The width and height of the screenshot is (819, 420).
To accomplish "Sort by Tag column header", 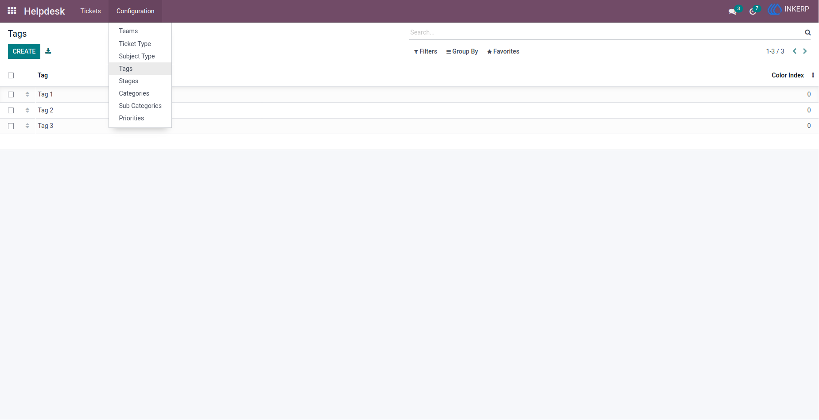I will click(x=43, y=75).
